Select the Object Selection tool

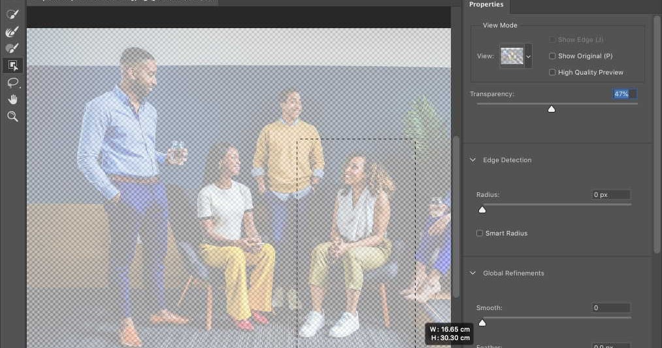click(12, 65)
